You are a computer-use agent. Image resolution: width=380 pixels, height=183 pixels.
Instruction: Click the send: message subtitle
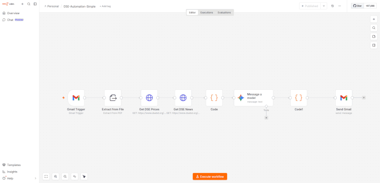click(343, 113)
